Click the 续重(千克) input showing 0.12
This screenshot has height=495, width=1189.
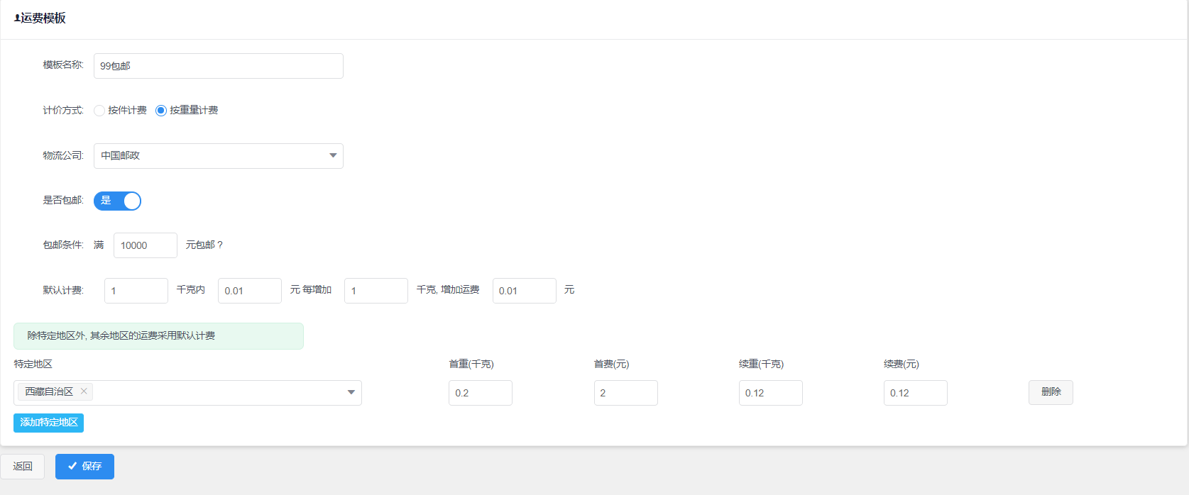[770, 393]
